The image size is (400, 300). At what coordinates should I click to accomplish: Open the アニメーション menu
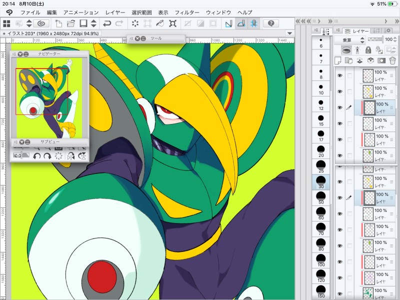click(x=81, y=12)
